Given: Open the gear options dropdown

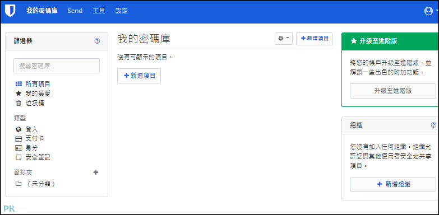Looking at the screenshot, I should pos(284,39).
